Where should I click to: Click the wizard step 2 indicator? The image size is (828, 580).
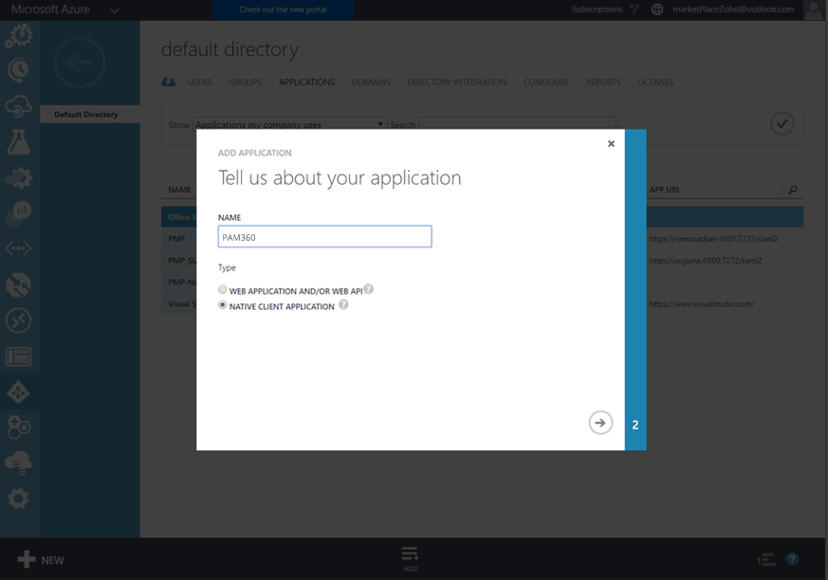coord(635,425)
